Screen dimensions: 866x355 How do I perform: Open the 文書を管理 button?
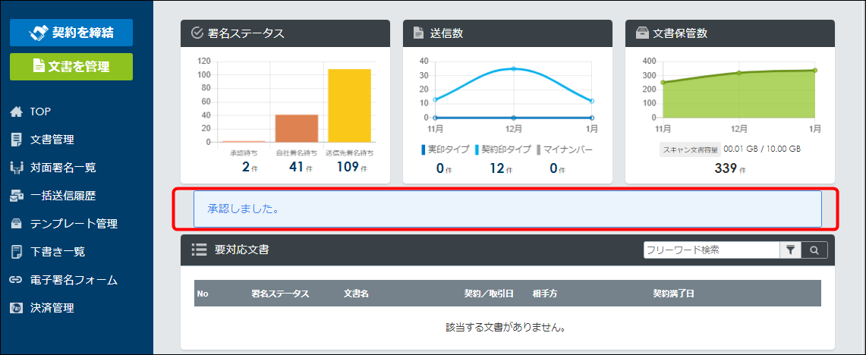[71, 66]
